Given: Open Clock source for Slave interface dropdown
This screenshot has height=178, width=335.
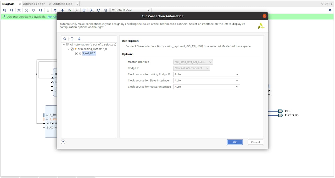Looking at the screenshot, I should tap(206, 81).
